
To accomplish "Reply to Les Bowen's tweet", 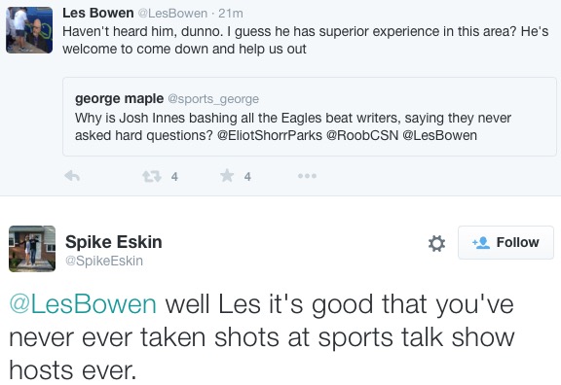I will [72, 176].
